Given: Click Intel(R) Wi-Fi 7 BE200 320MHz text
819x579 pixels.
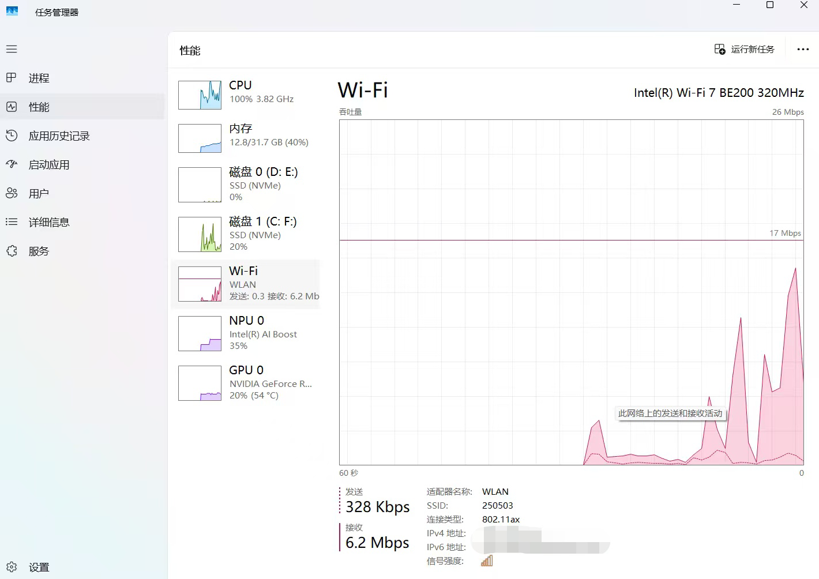Looking at the screenshot, I should click(719, 93).
